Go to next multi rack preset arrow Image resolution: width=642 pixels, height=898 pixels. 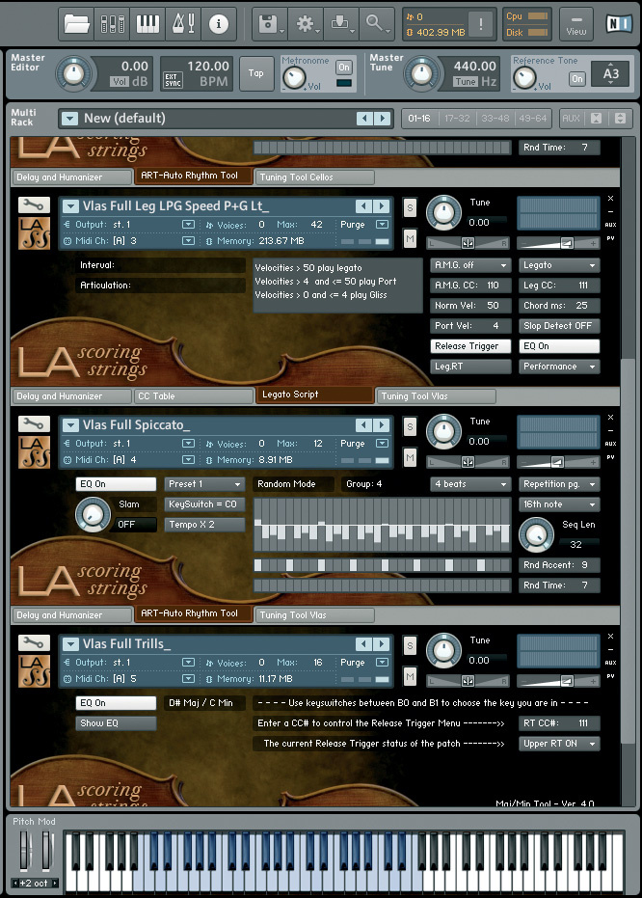[383, 119]
